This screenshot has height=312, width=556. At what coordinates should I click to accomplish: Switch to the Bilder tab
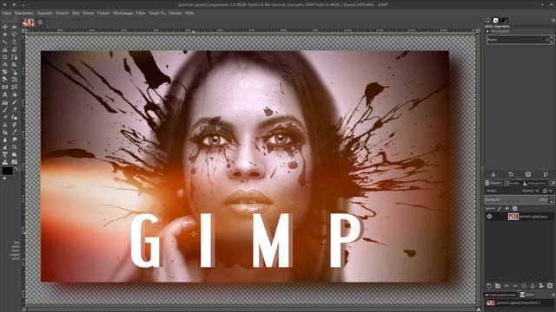coord(527,295)
